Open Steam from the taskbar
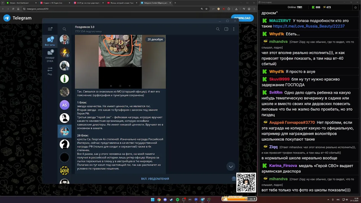Viewport: 361px width, 203px height. tap(171, 200)
